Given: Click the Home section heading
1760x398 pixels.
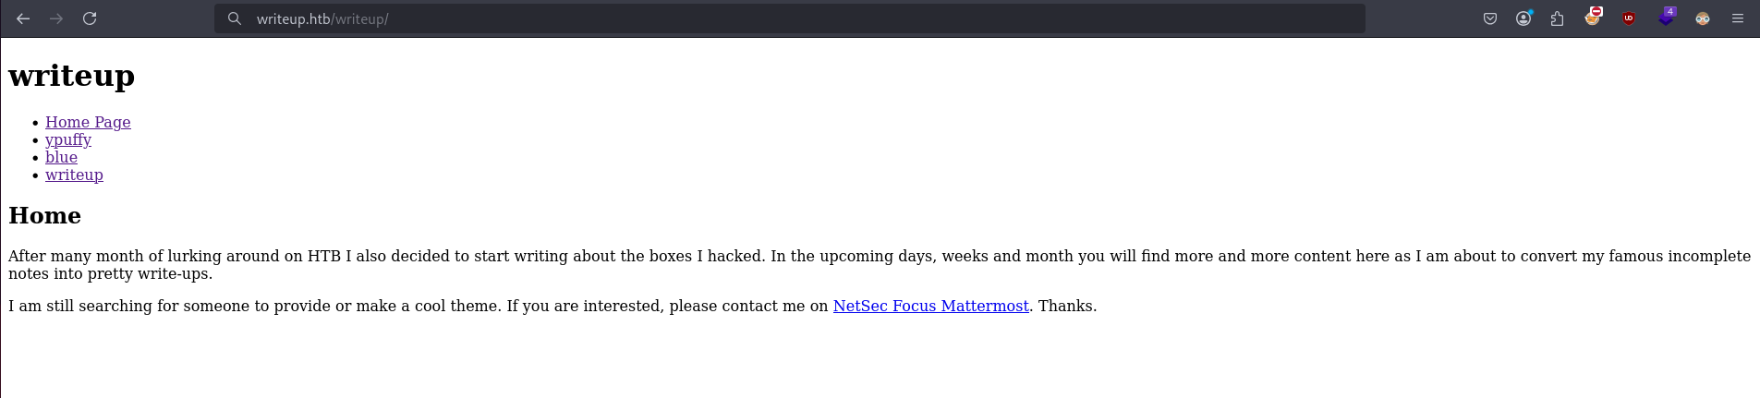Looking at the screenshot, I should [x=44, y=215].
